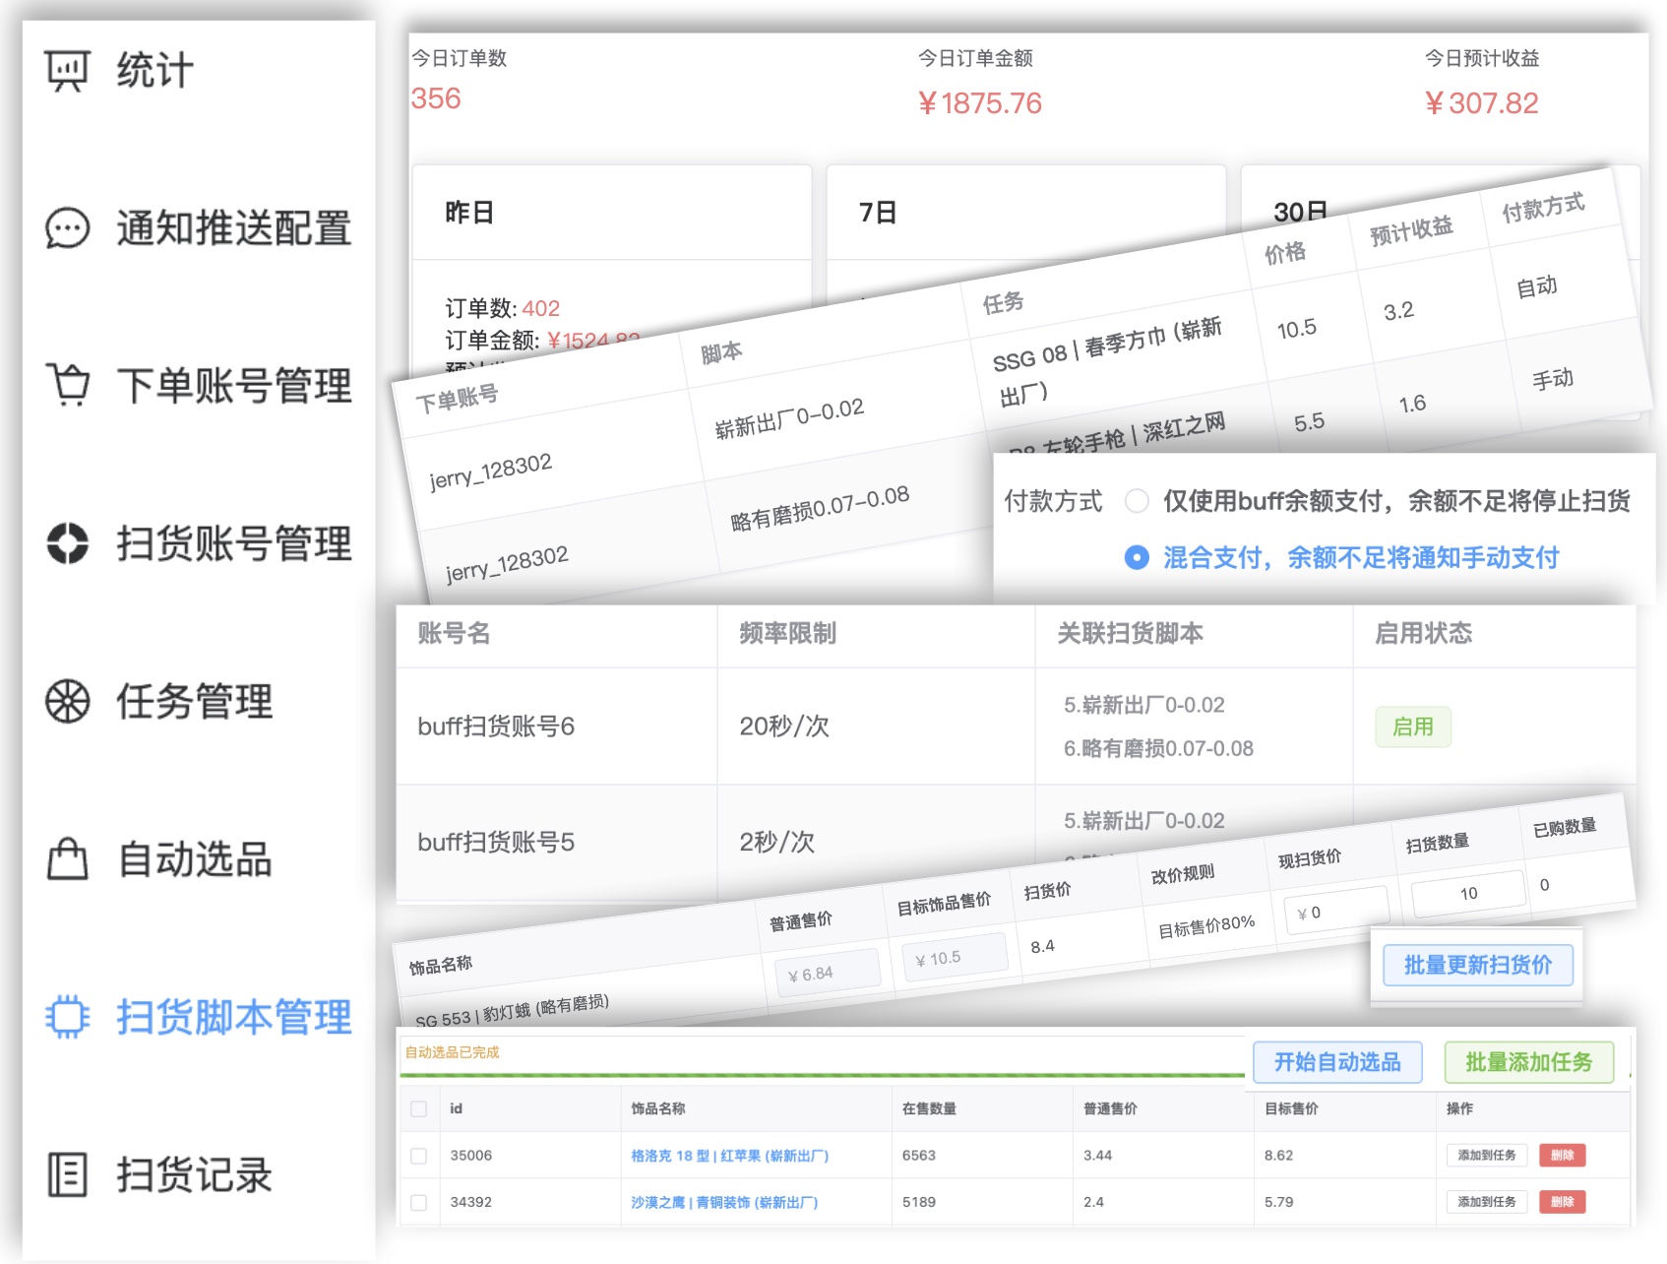
Task: Toggle the select-all checkbox in id header
Action: click(x=419, y=1108)
